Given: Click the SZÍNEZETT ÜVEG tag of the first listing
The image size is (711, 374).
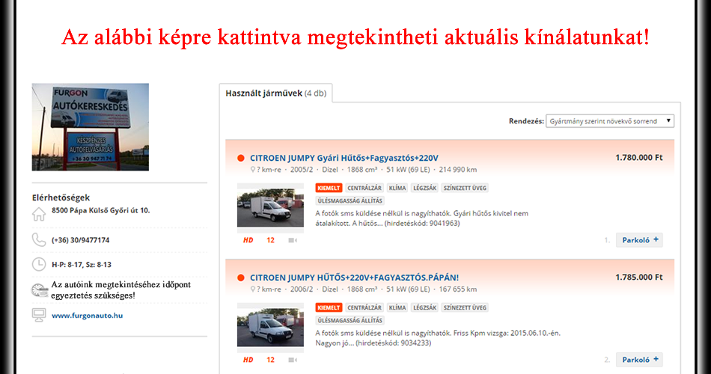Looking at the screenshot, I should coord(465,188).
